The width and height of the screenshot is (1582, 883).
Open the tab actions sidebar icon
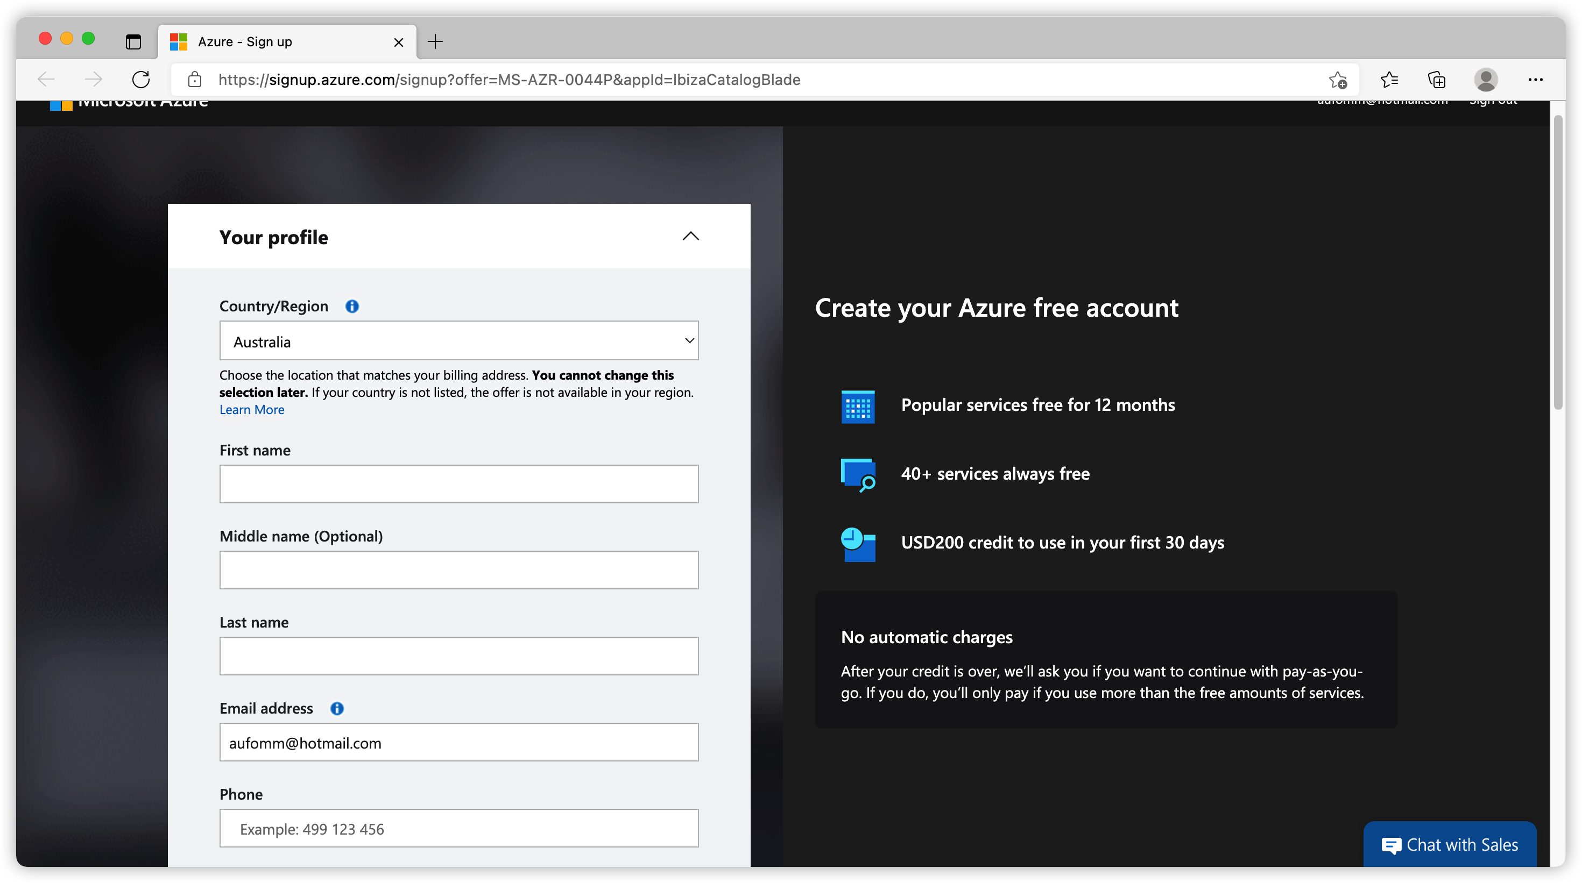click(133, 42)
